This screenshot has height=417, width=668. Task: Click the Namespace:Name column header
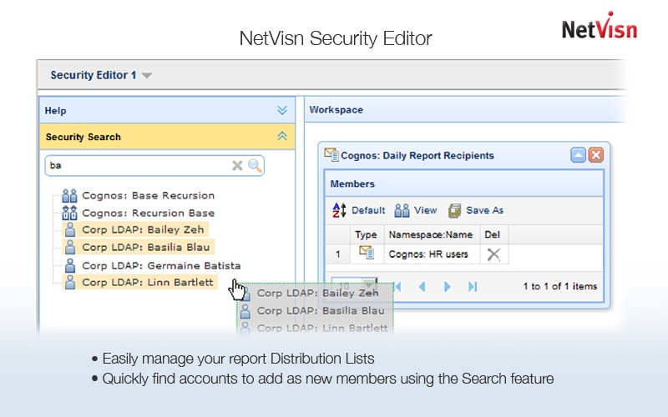tap(431, 234)
